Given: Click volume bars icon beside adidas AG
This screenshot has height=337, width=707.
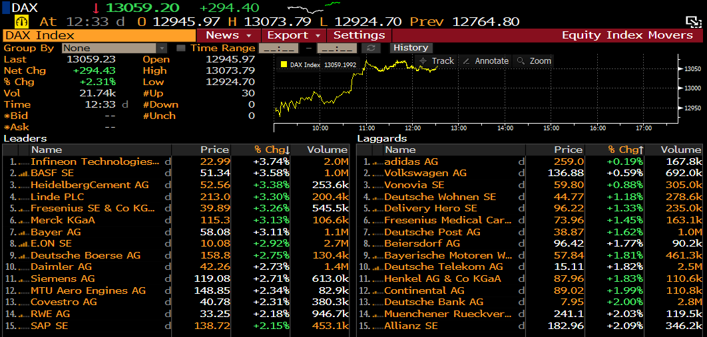Looking at the screenshot, I should 377,162.
